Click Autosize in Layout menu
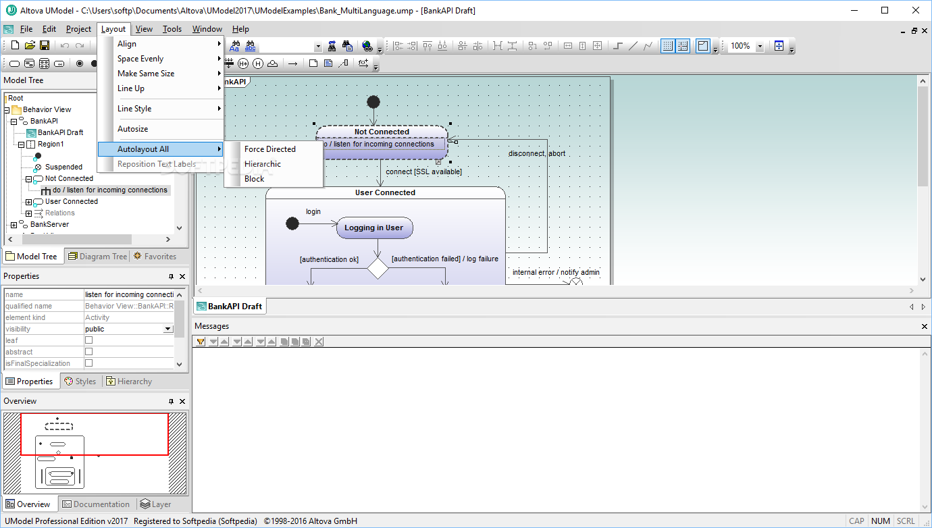The image size is (932, 528). pos(161,129)
